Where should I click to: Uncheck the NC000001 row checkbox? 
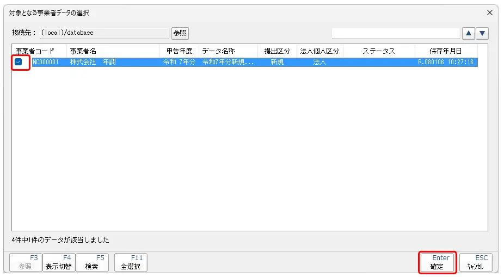pyautogui.click(x=19, y=63)
